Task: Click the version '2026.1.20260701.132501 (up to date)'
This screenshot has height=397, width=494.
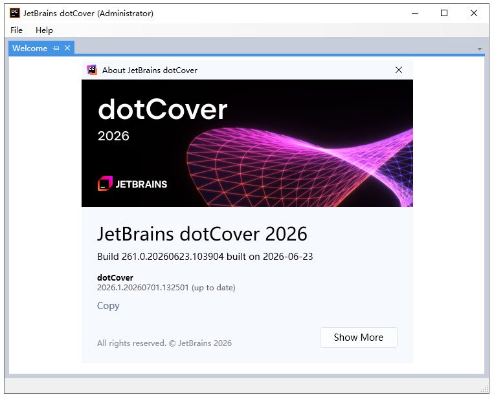Action: pos(166,288)
